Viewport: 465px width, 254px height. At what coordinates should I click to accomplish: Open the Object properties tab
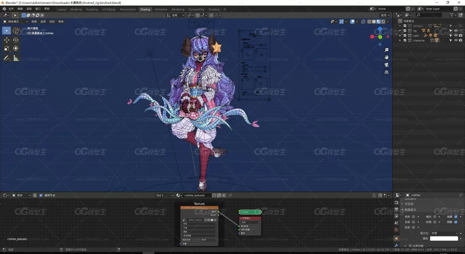point(396,238)
